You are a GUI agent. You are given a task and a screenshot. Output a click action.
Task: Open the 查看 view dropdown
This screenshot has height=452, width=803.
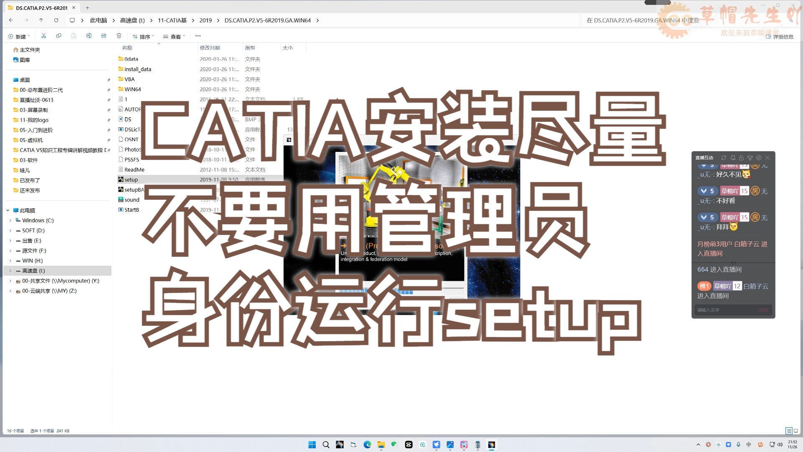[174, 37]
